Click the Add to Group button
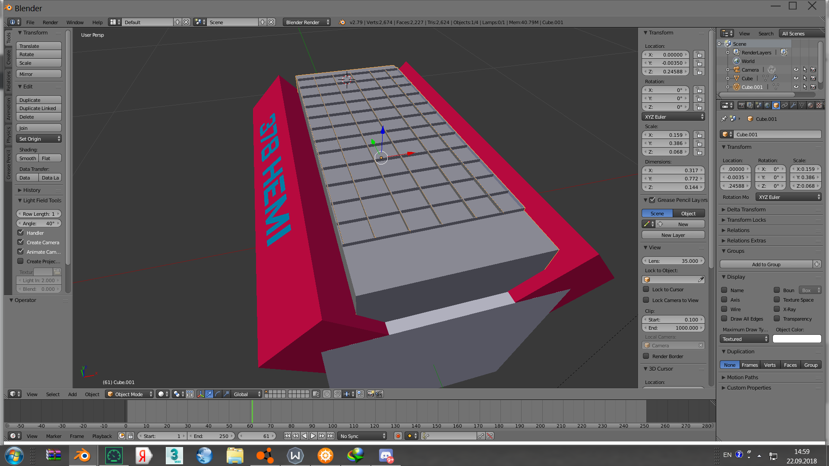The image size is (829, 466). pyautogui.click(x=766, y=264)
